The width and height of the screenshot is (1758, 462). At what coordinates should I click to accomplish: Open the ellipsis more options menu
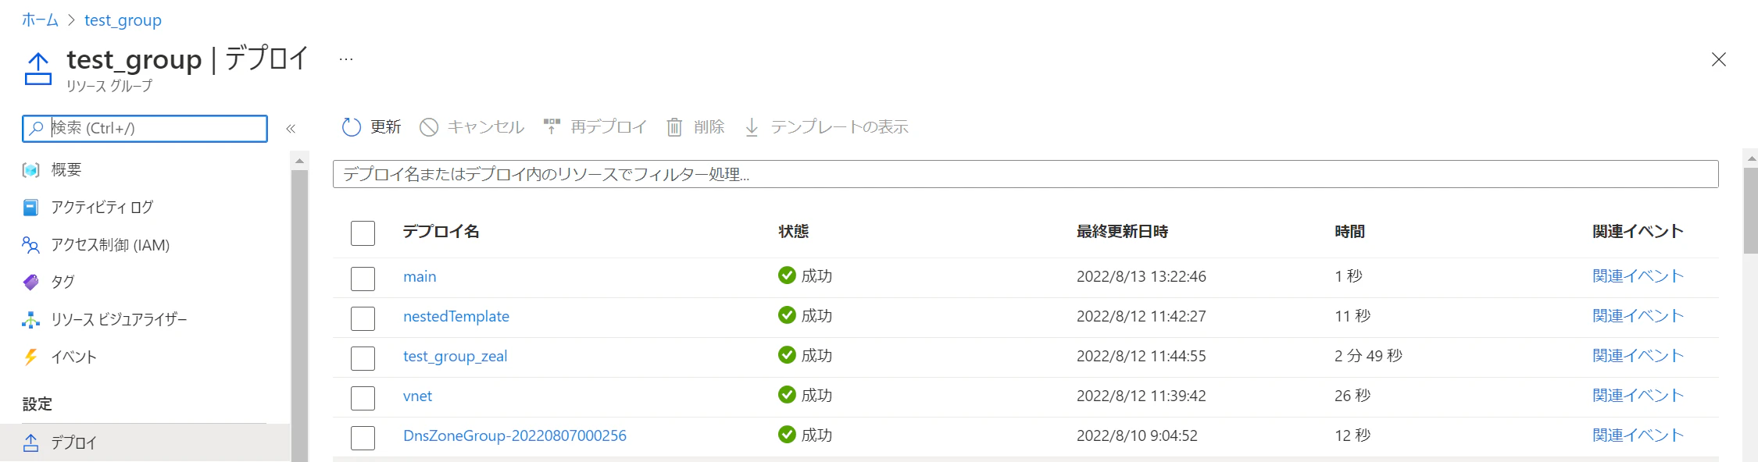point(346,59)
